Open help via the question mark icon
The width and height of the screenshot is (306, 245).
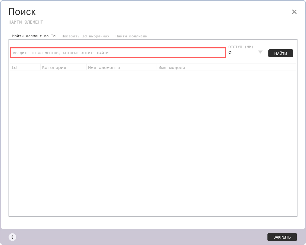12,237
